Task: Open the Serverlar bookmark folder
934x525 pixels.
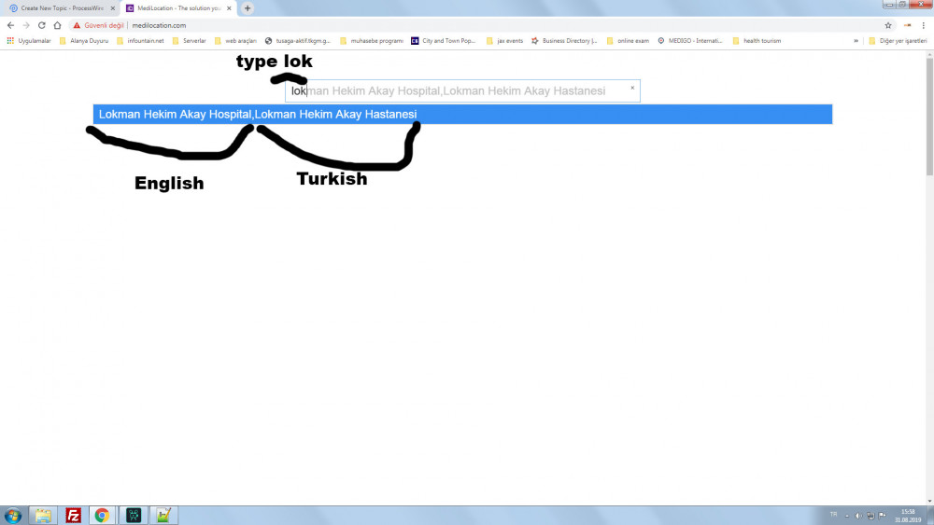Action: [x=189, y=41]
